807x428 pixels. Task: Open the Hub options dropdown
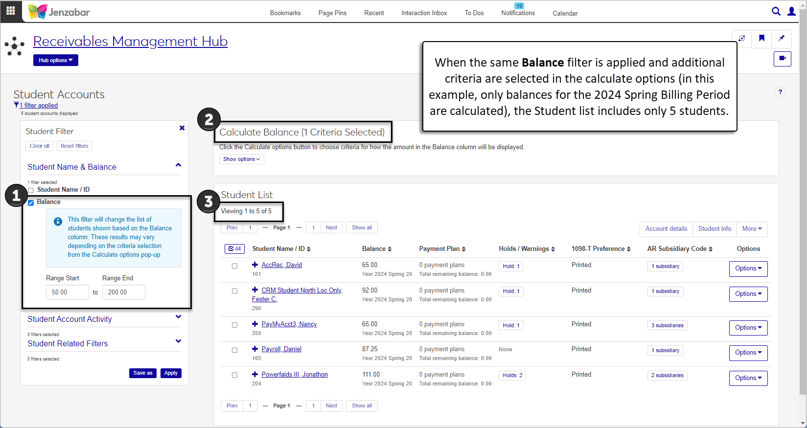(55, 60)
